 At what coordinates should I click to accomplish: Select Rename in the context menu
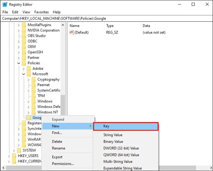pos(68,148)
